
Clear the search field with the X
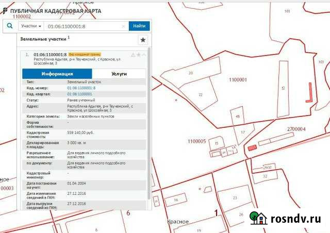(x=124, y=26)
